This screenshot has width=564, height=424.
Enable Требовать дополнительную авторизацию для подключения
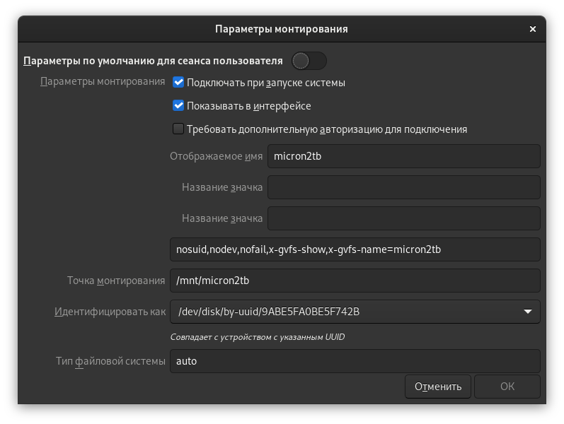[x=178, y=129]
